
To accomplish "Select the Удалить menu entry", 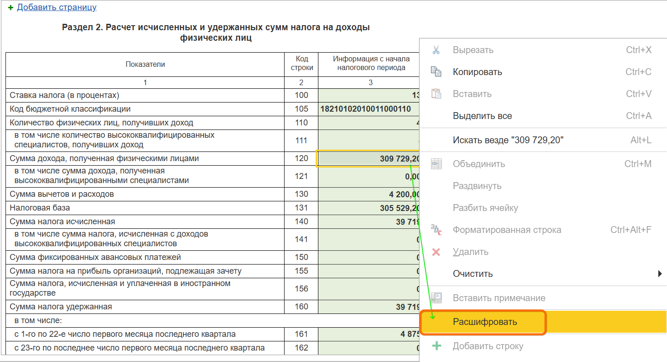I will point(543,252).
